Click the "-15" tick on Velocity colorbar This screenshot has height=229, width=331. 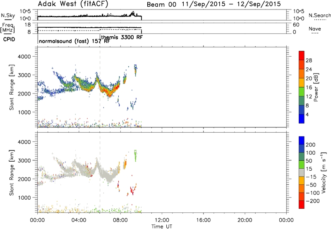[311, 177]
